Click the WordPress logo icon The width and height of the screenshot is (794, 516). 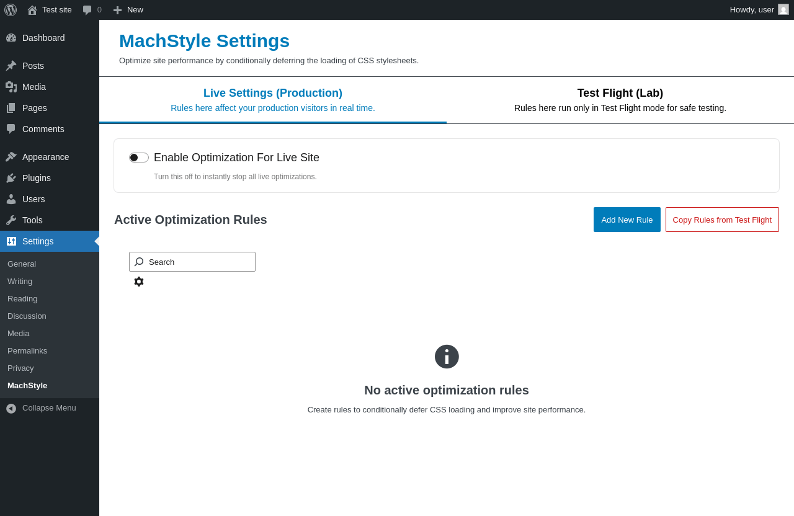click(x=11, y=10)
